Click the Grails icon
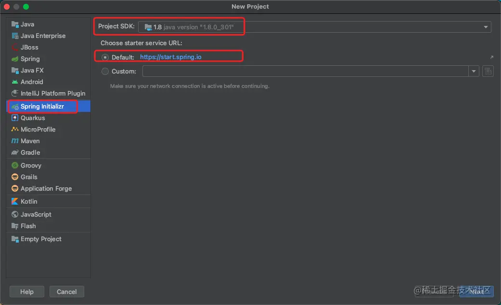 15,177
